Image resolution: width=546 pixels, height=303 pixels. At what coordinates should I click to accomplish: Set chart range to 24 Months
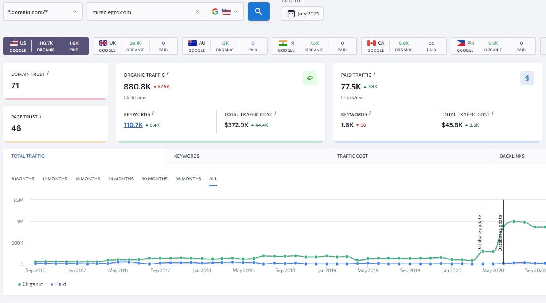pyautogui.click(x=121, y=179)
